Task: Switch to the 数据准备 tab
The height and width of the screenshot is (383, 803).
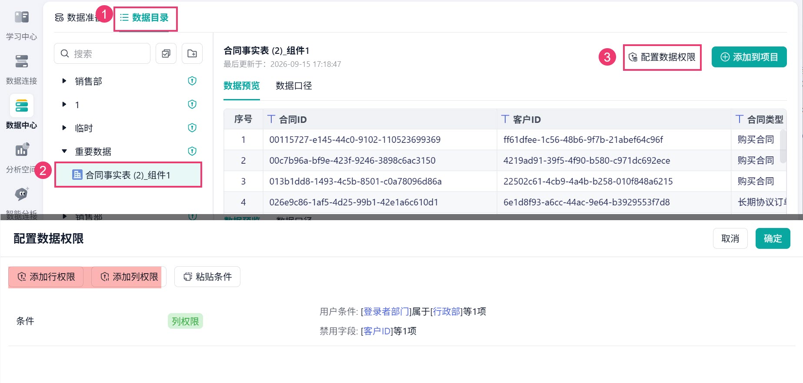Action: click(77, 17)
